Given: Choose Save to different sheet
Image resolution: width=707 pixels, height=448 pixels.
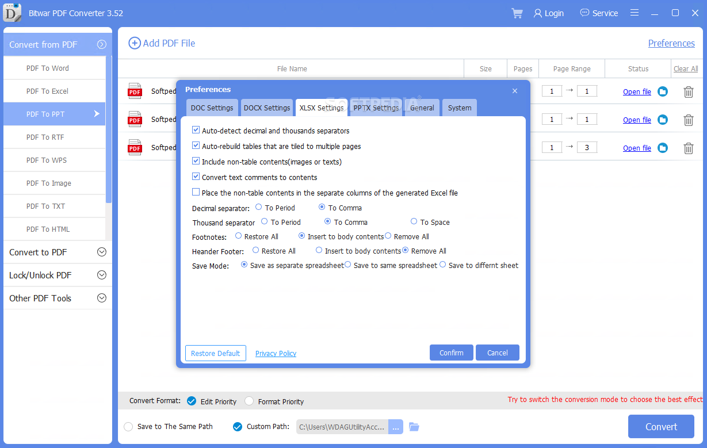Looking at the screenshot, I should tap(442, 265).
